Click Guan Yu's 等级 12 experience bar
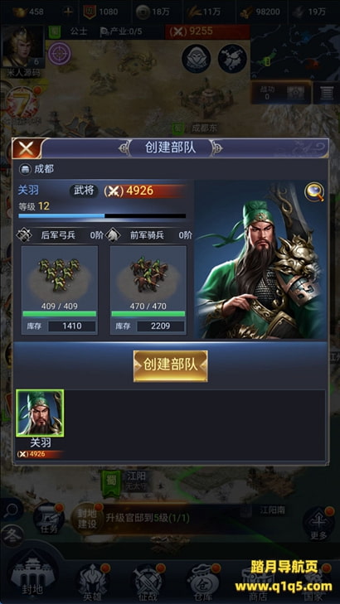The width and height of the screenshot is (340, 604). pyautogui.click(x=102, y=216)
